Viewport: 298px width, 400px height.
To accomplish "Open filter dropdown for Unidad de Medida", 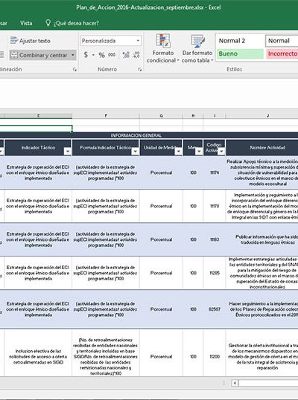I will [x=178, y=152].
